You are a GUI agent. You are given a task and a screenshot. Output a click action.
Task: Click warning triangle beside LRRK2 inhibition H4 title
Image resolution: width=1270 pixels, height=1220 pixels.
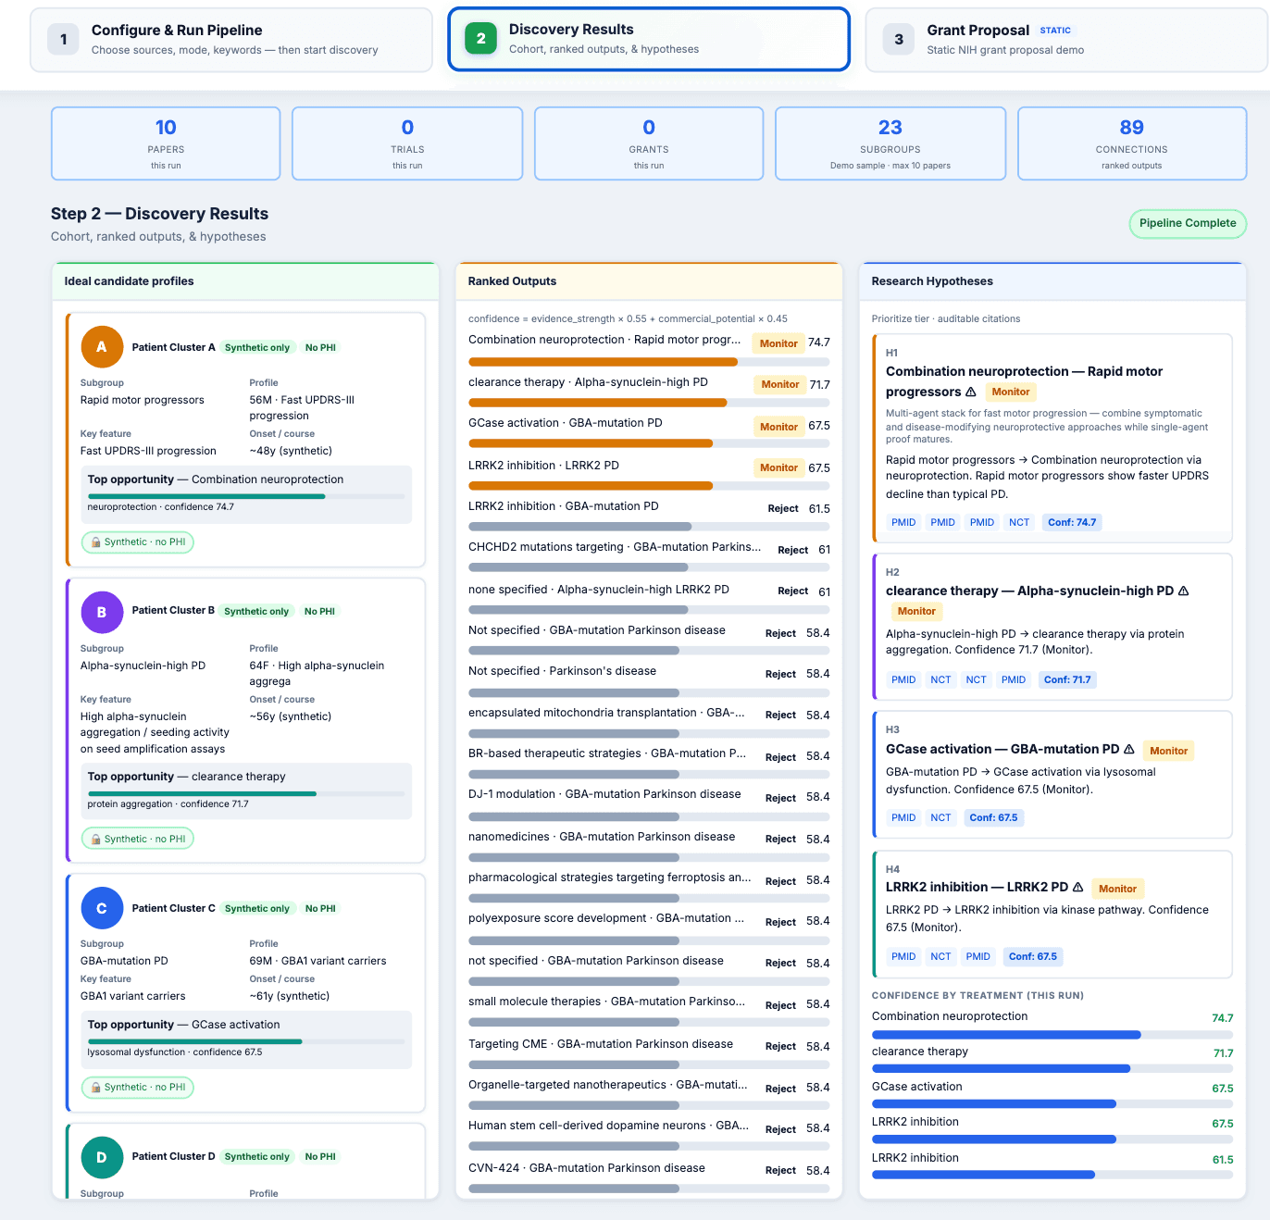[x=1077, y=887]
